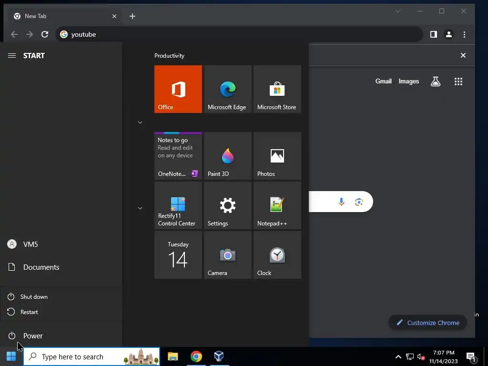Open Documents from the Start menu
Image resolution: width=488 pixels, height=366 pixels.
click(x=61, y=267)
